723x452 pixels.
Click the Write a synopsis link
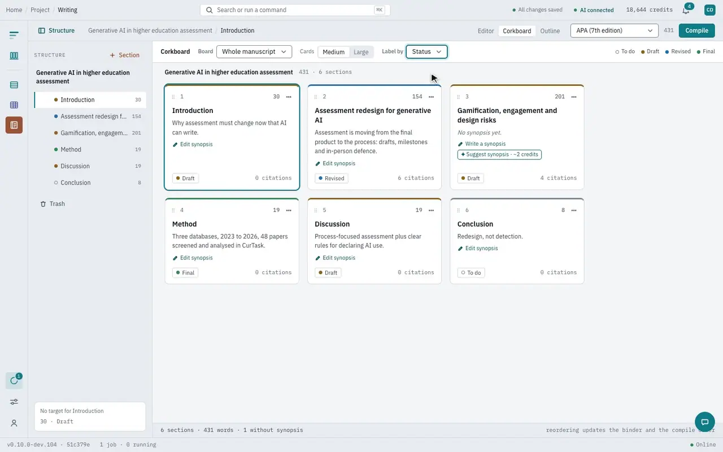[x=482, y=144]
